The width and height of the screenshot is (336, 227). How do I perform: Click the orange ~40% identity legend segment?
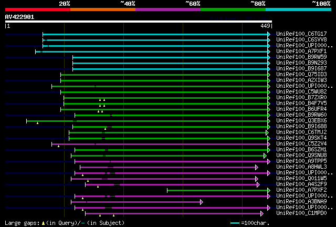coord(103,9)
